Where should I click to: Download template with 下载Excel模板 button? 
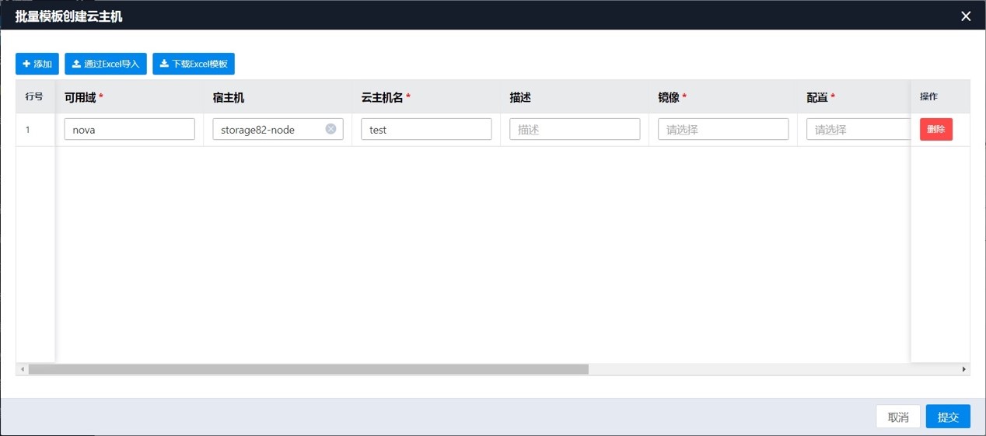194,64
